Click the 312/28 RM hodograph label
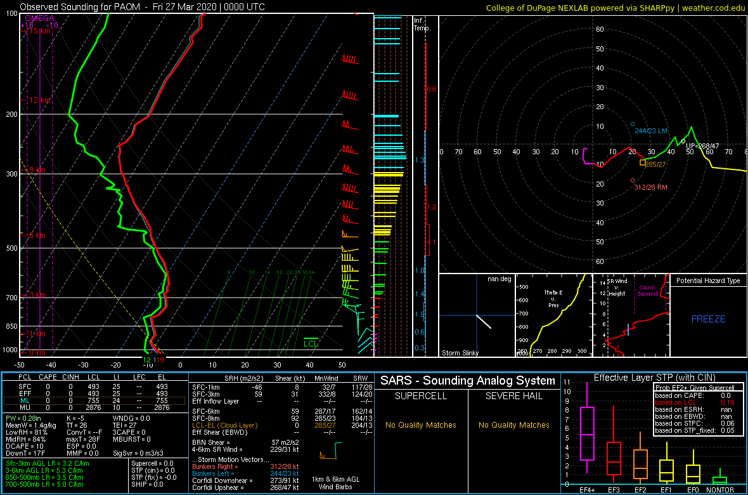 650,187
